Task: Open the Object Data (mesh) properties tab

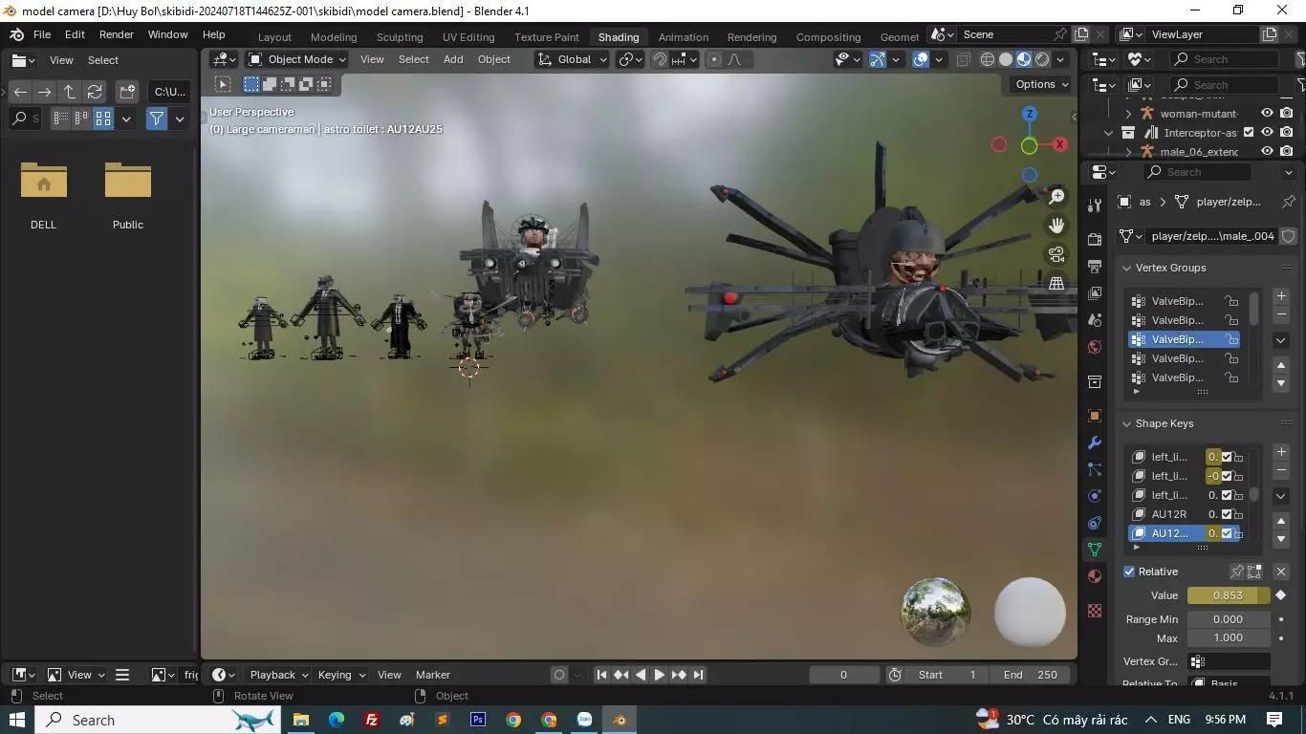Action: pos(1095,550)
